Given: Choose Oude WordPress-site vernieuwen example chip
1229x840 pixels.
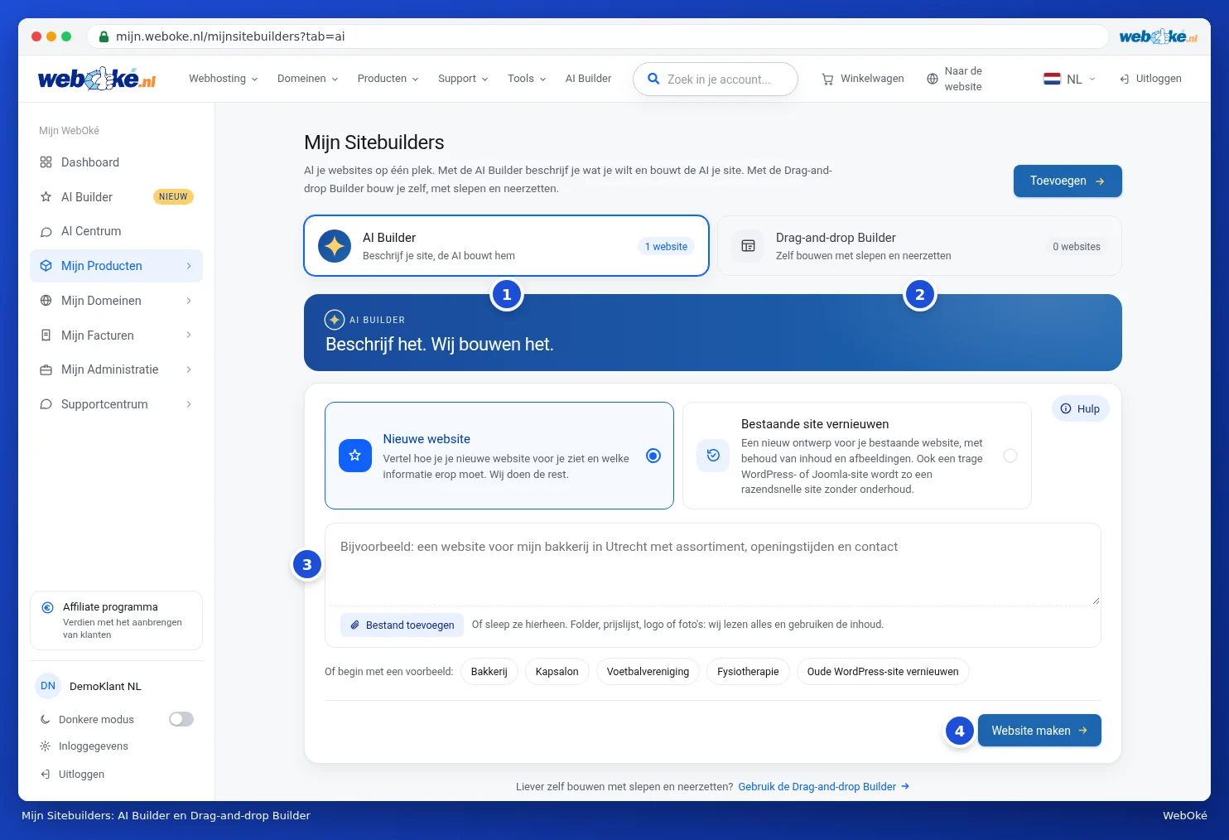Looking at the screenshot, I should coord(883,672).
